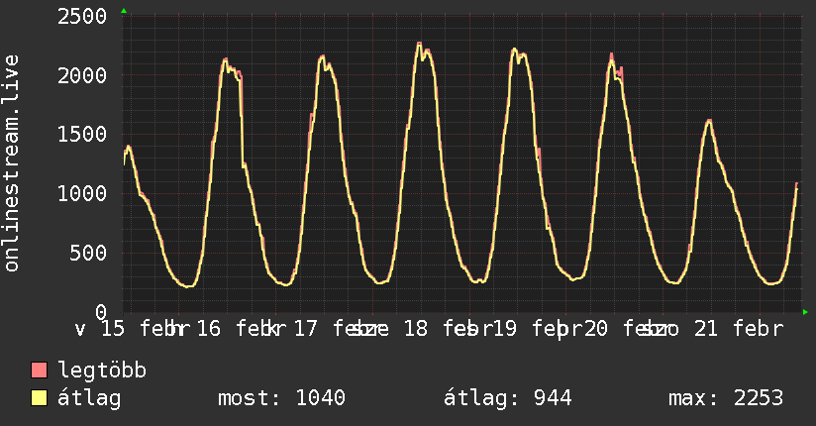This screenshot has width=816, height=426.
Task: Click the last full peak near 1600
Action: point(709,121)
